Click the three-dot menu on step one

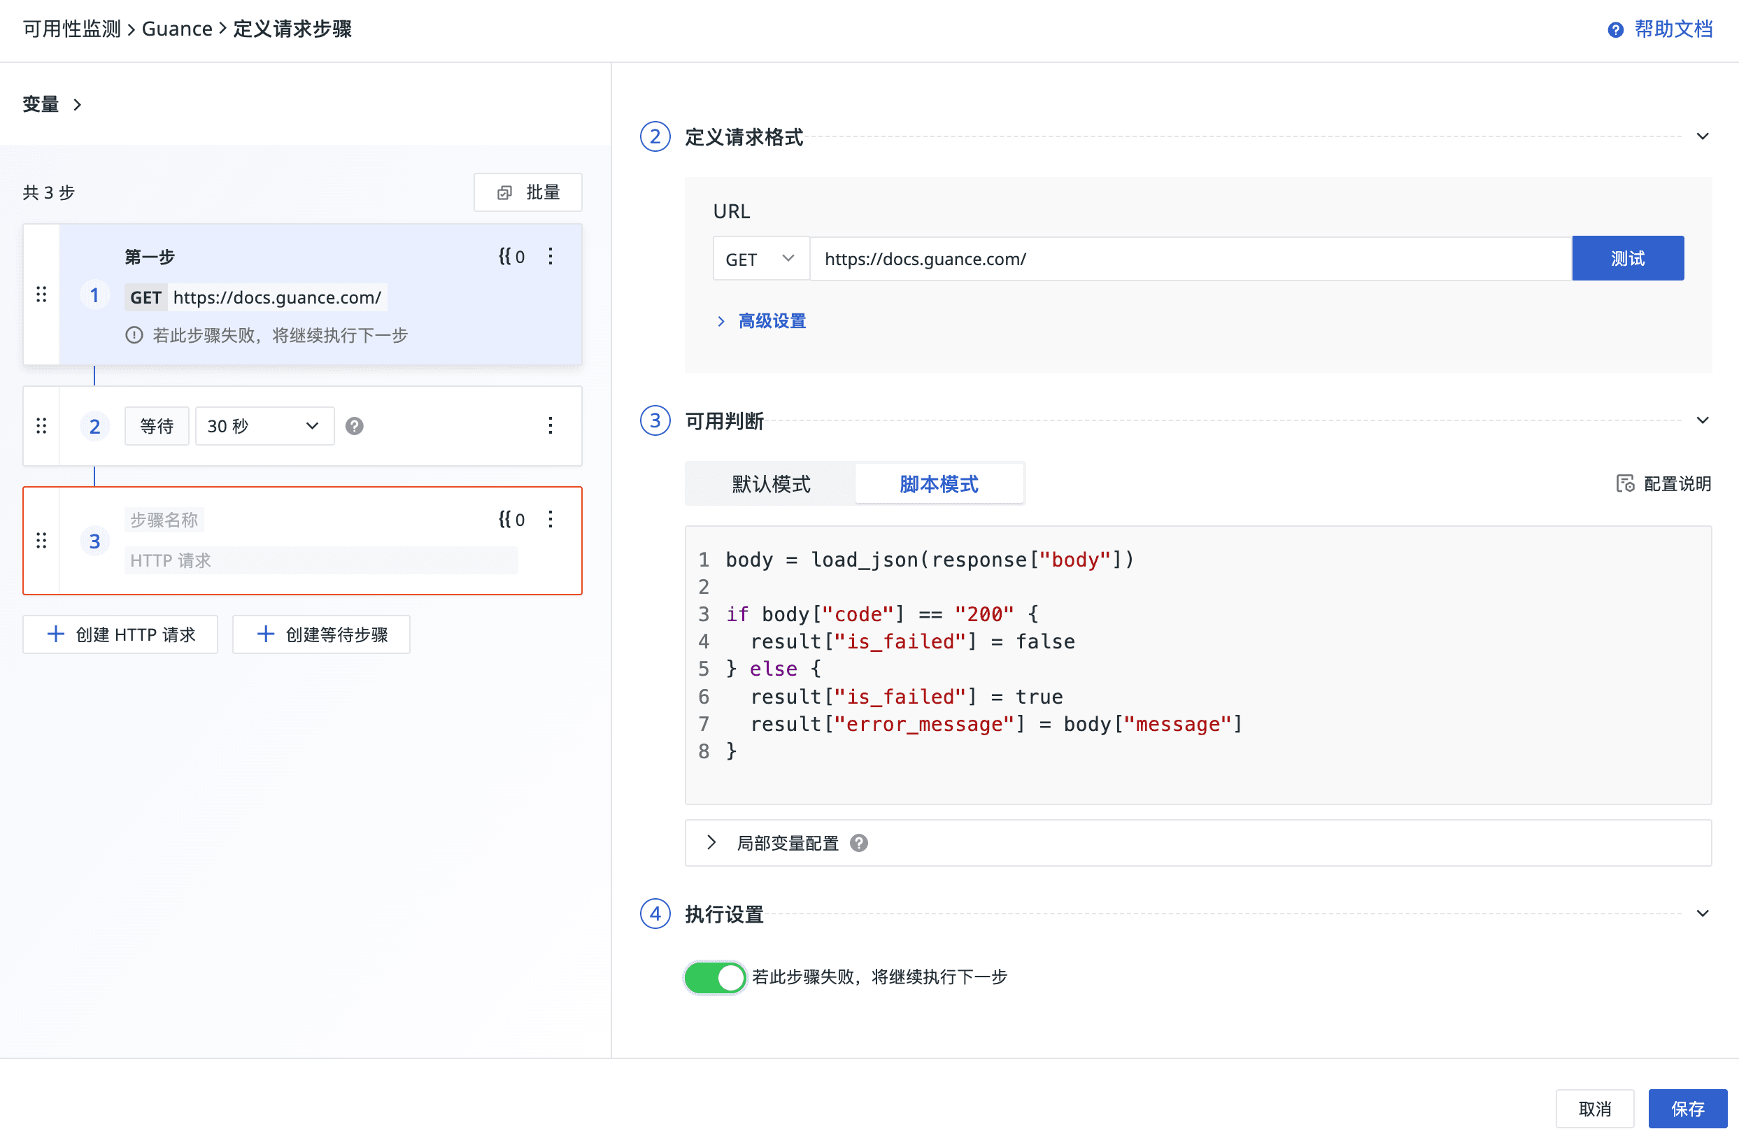pyautogui.click(x=551, y=256)
